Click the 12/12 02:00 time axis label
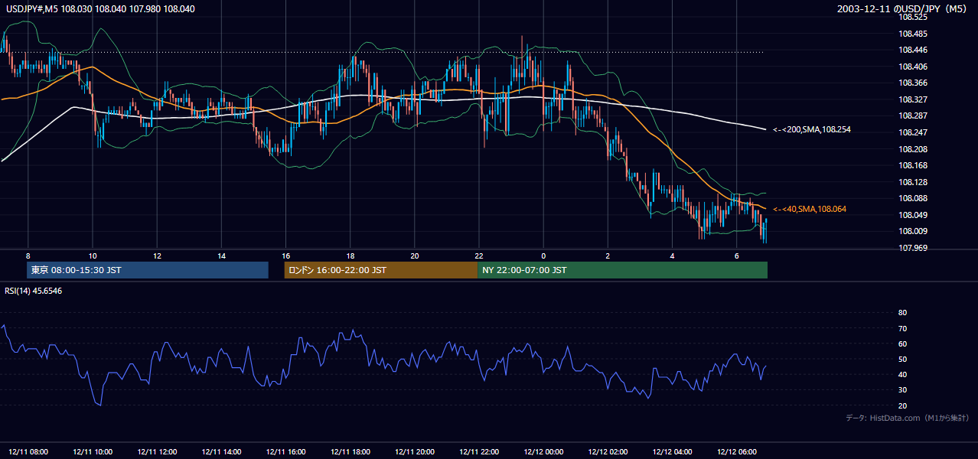Screen dimensions: 978x459 click(x=608, y=452)
